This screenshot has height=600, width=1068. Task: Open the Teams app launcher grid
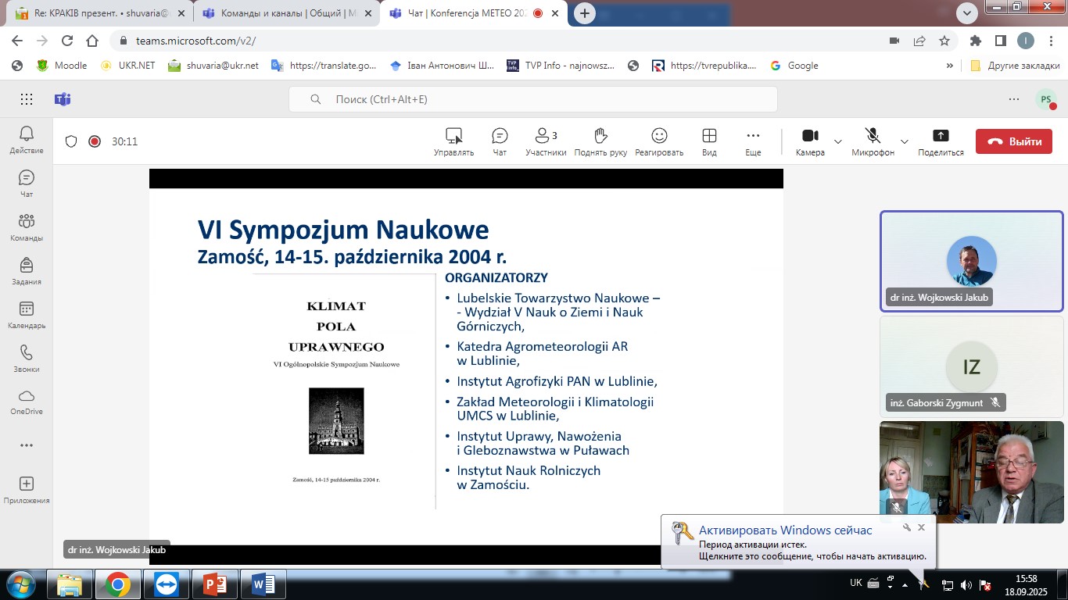27,99
